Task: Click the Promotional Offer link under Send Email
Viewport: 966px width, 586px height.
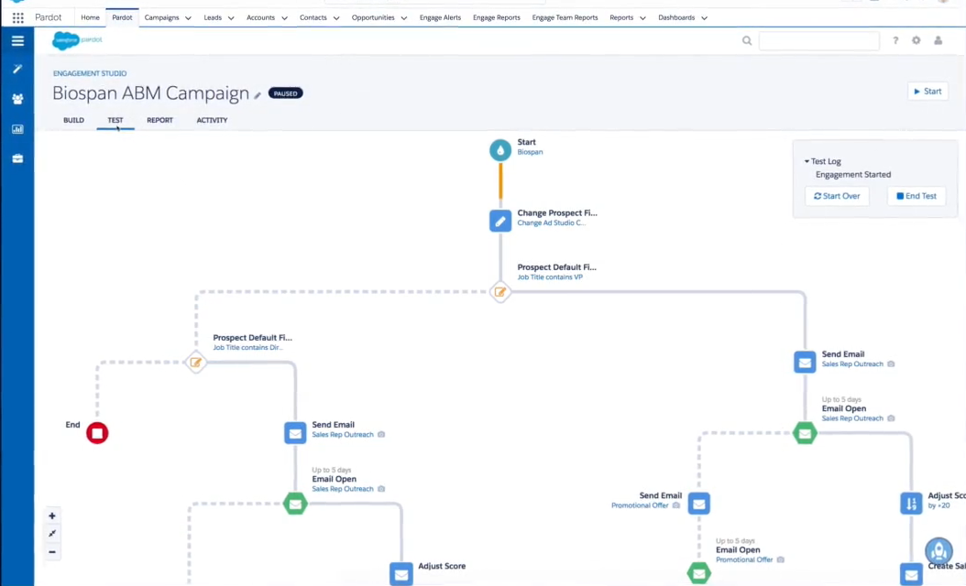Action: pyautogui.click(x=640, y=505)
